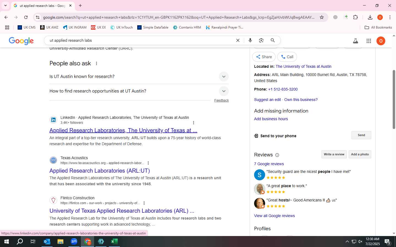Submit search with magnifying glass icon
396x247 pixels.
click(x=273, y=40)
